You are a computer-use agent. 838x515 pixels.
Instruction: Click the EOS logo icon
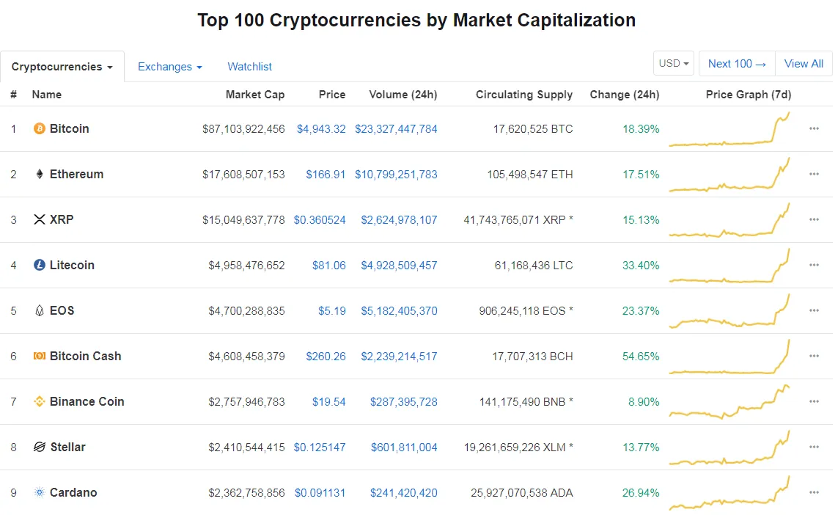point(40,311)
